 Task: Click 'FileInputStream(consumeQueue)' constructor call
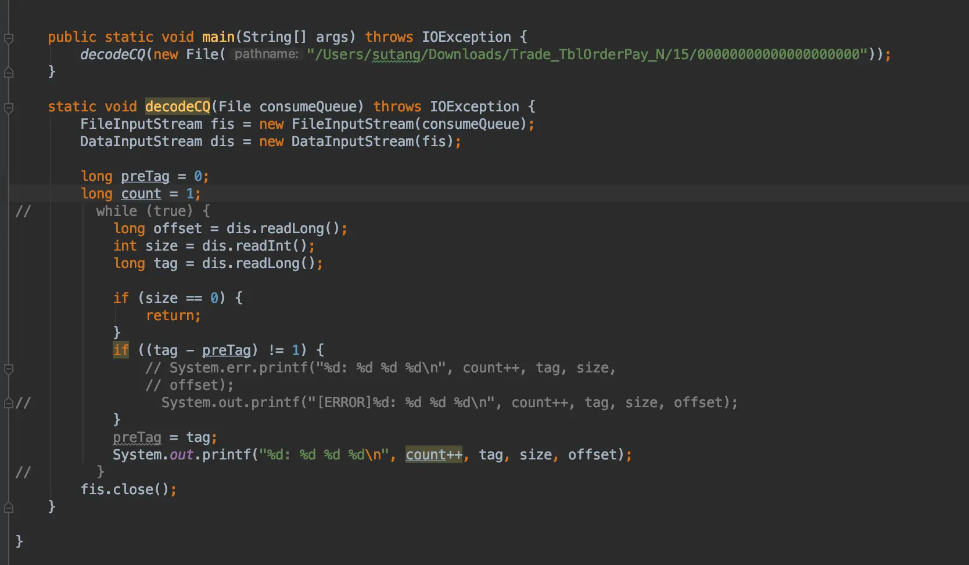(409, 124)
